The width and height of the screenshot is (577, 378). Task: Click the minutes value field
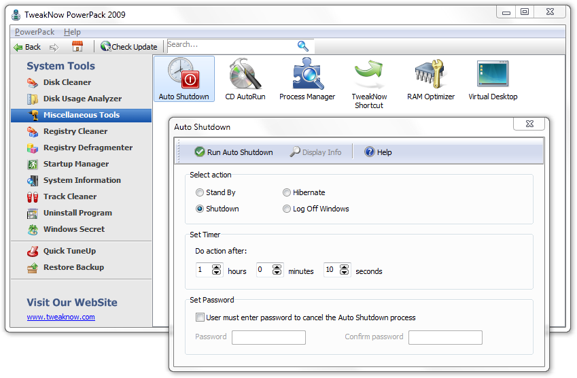click(264, 270)
